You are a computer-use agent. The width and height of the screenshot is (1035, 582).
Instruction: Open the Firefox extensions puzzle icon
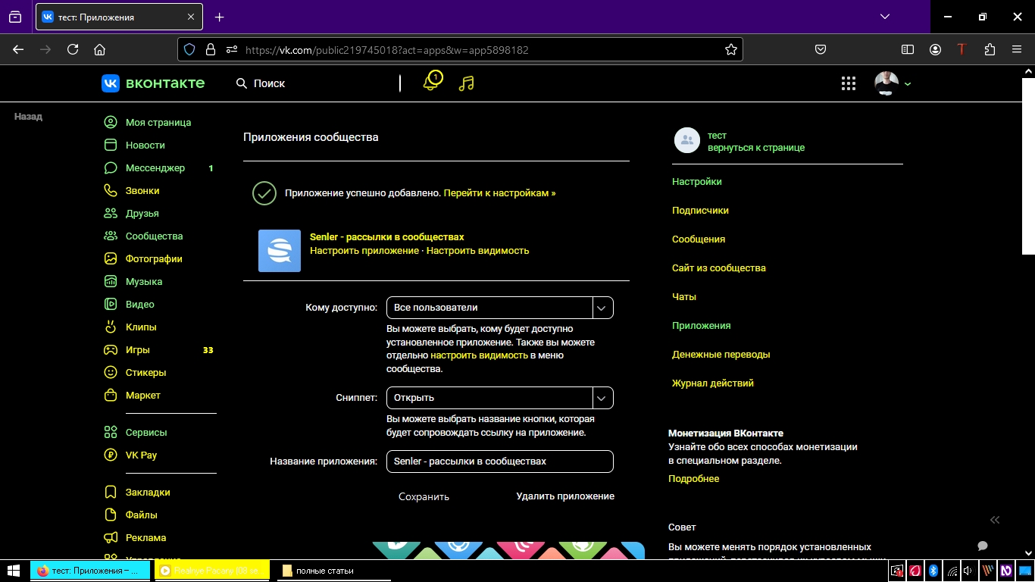click(990, 49)
